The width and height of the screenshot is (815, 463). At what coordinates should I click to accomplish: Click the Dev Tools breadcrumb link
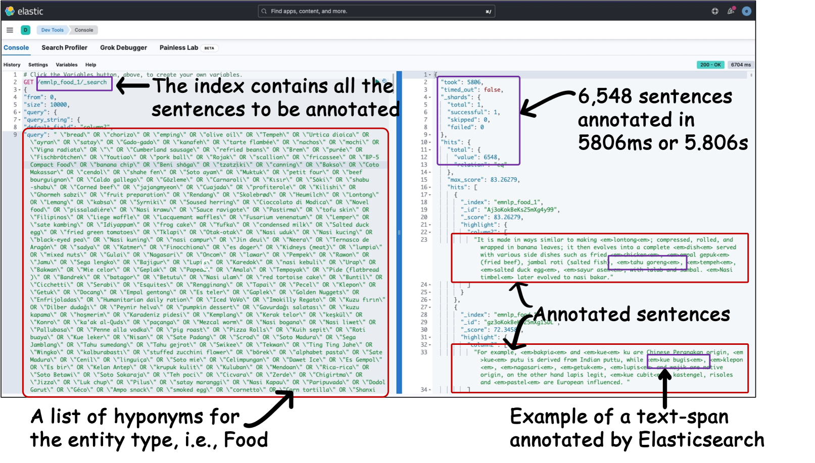click(52, 30)
